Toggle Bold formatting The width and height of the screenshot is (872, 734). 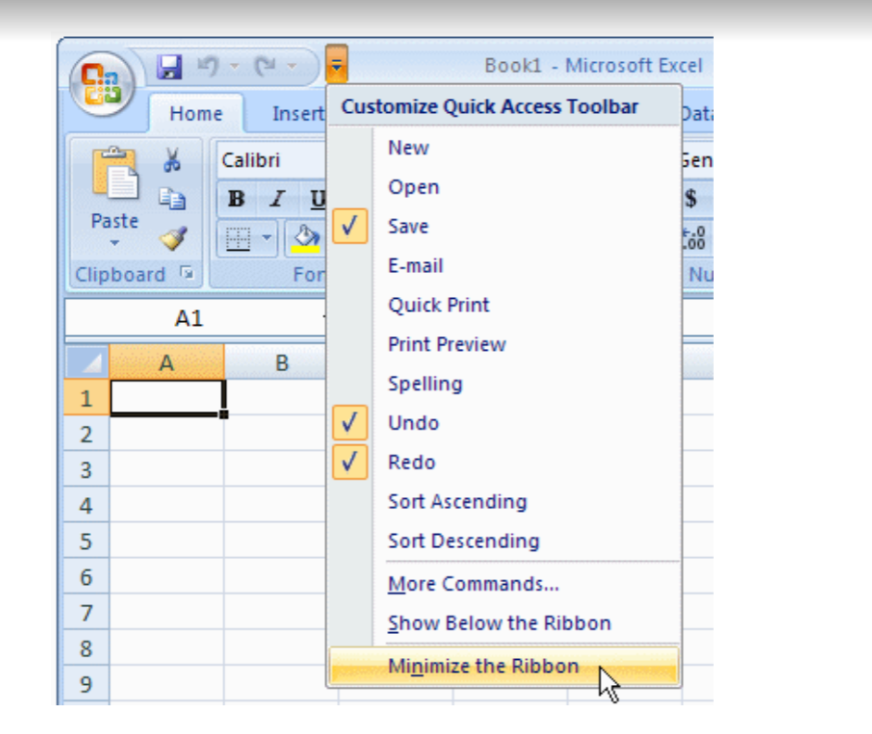coord(237,199)
